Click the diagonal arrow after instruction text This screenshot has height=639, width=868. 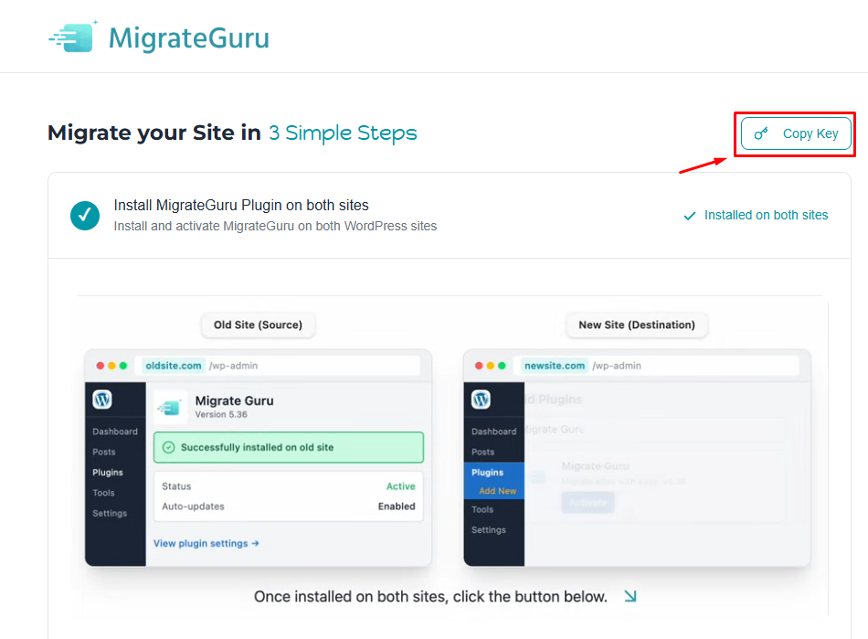pyautogui.click(x=630, y=596)
